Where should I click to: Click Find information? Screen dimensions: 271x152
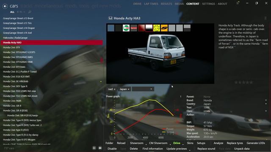[152, 149]
